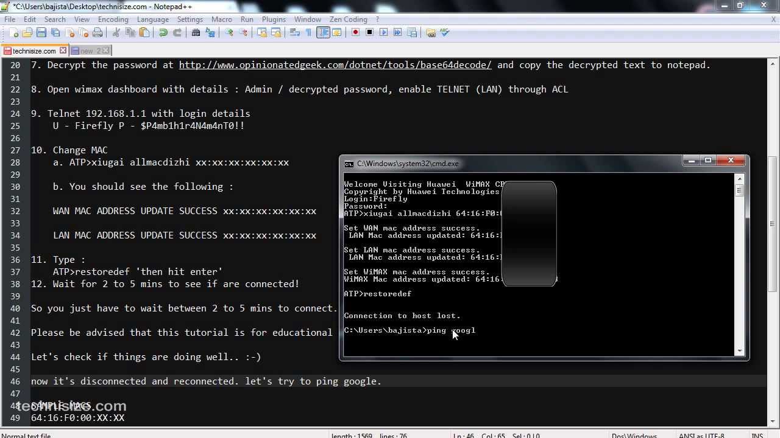Image resolution: width=780 pixels, height=438 pixels.
Task: Toggle synchronize vertical scrolling icon
Action: click(x=262, y=32)
